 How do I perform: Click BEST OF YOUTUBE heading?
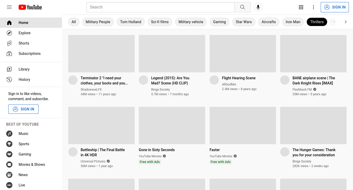click(x=22, y=124)
